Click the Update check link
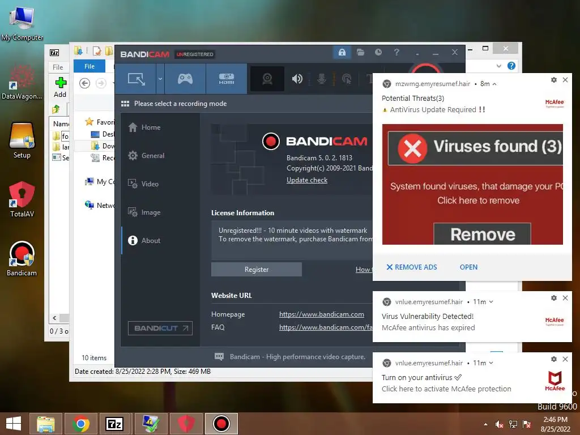 click(306, 180)
